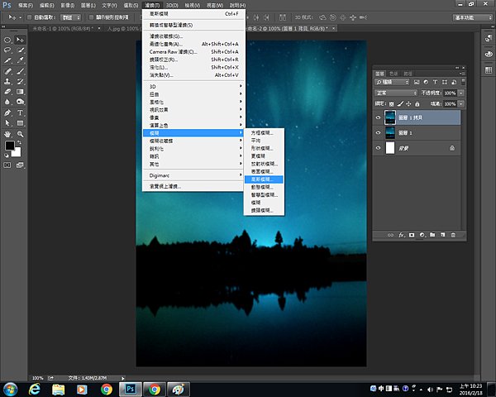Toggle visibility of the 背景 layer

[x=379, y=147]
